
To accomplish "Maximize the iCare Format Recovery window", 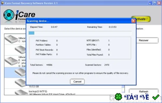I will [x=155, y=3].
